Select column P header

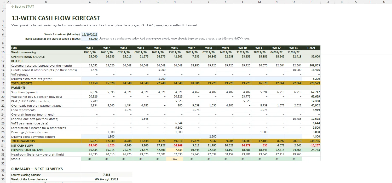[x=311, y=2]
